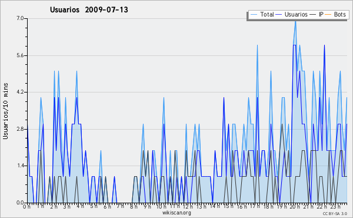353x218 pixels.
Task: Click the '22 h' x-axis label
Action: click(x=321, y=206)
